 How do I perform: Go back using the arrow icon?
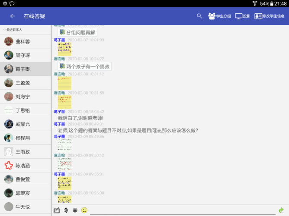13,16
